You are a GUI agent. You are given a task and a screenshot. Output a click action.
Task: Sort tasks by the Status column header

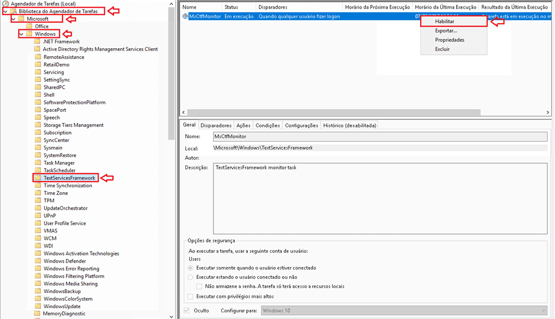(231, 7)
